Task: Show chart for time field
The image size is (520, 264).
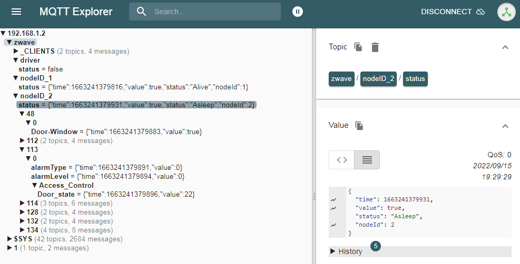Action: pyautogui.click(x=333, y=200)
